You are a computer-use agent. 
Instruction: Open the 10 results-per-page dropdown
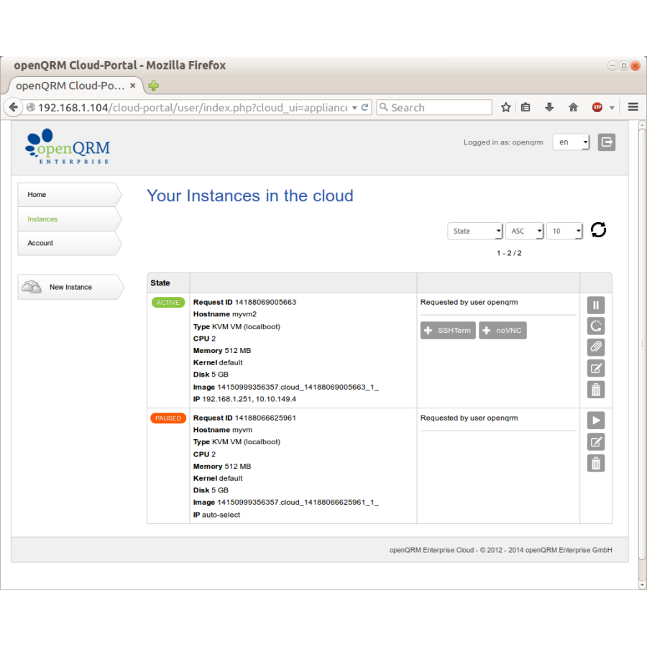click(x=564, y=231)
